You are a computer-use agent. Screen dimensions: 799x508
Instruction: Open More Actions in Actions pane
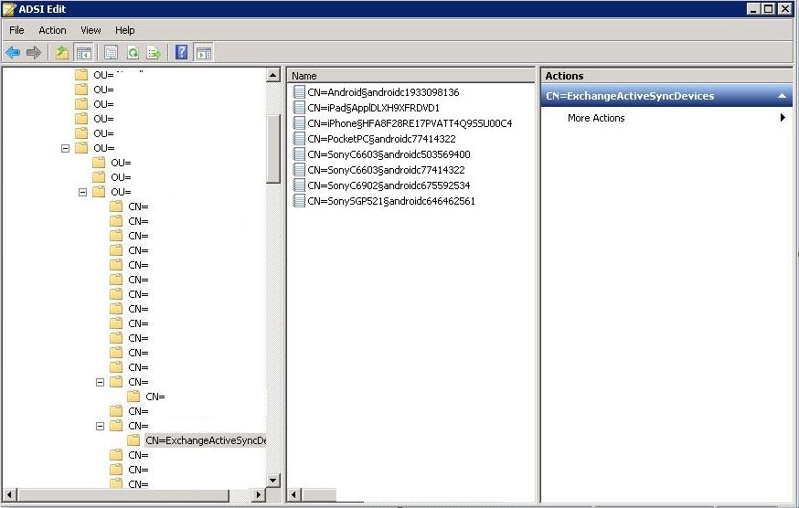click(x=596, y=118)
